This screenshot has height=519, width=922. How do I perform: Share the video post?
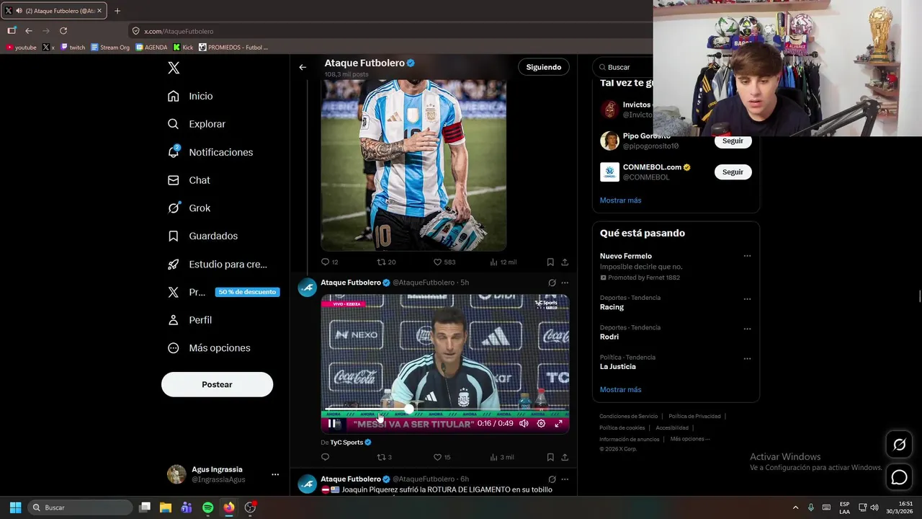coord(565,457)
